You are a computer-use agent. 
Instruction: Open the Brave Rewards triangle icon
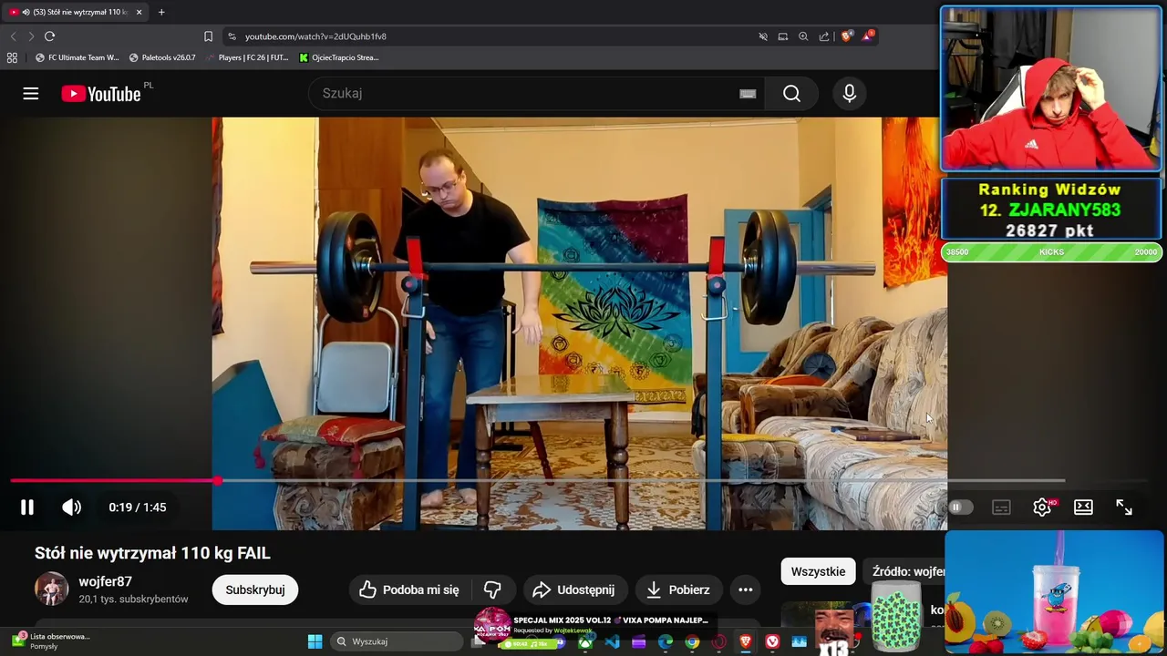tap(868, 36)
